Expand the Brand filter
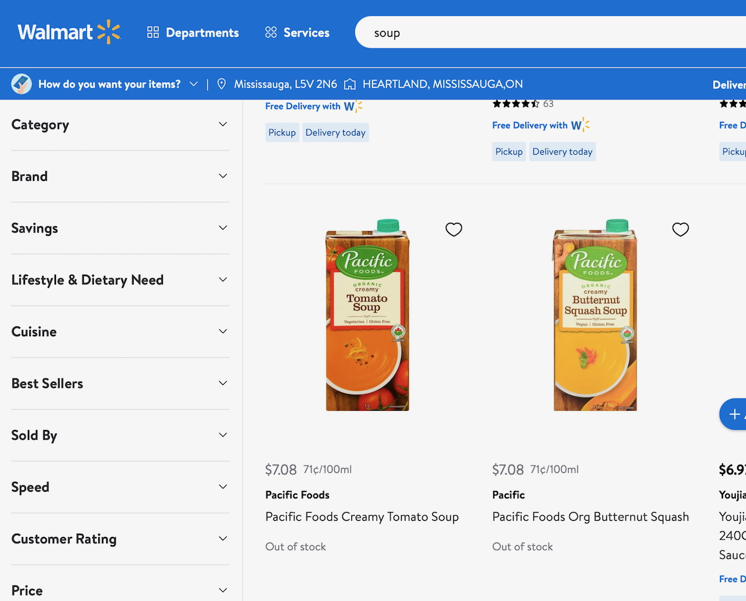The width and height of the screenshot is (746, 601). click(x=223, y=176)
